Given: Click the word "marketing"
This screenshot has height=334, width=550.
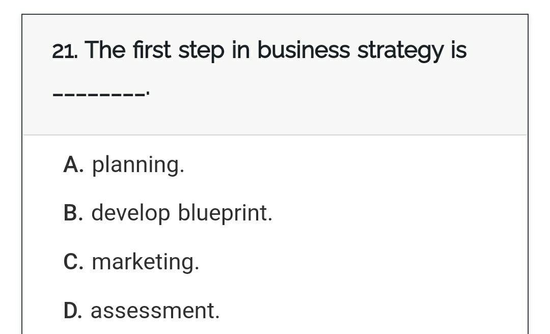Looking at the screenshot, I should click(x=145, y=262).
